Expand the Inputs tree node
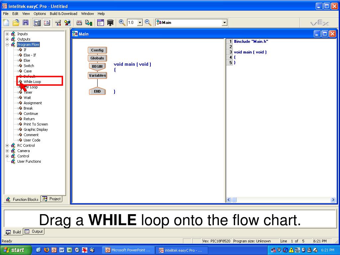This screenshot has height=255, width=340. pos(7,34)
